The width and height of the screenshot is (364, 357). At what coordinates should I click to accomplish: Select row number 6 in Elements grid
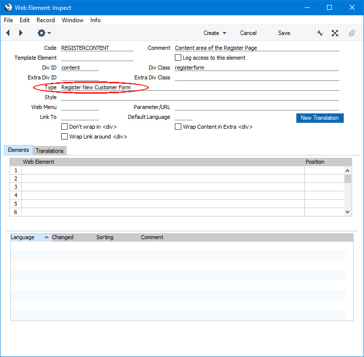15,212
